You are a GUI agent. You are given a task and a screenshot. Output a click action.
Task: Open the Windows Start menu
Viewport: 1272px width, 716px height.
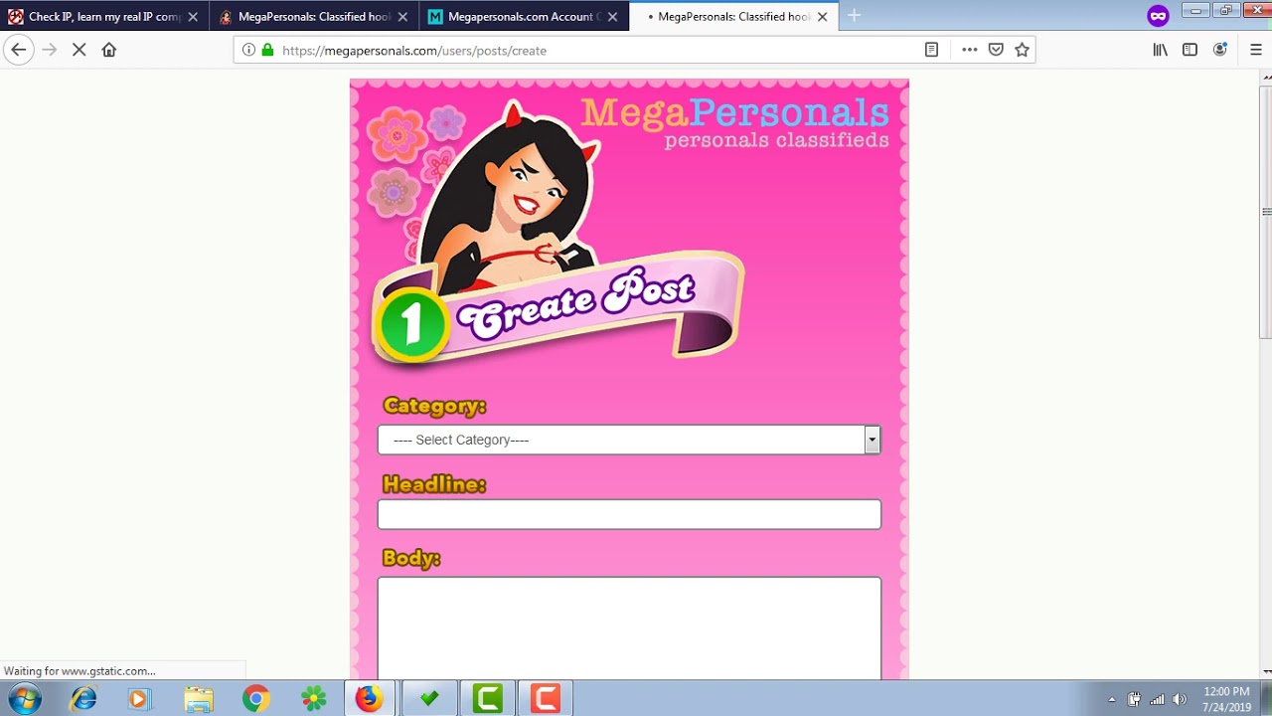click(24, 698)
